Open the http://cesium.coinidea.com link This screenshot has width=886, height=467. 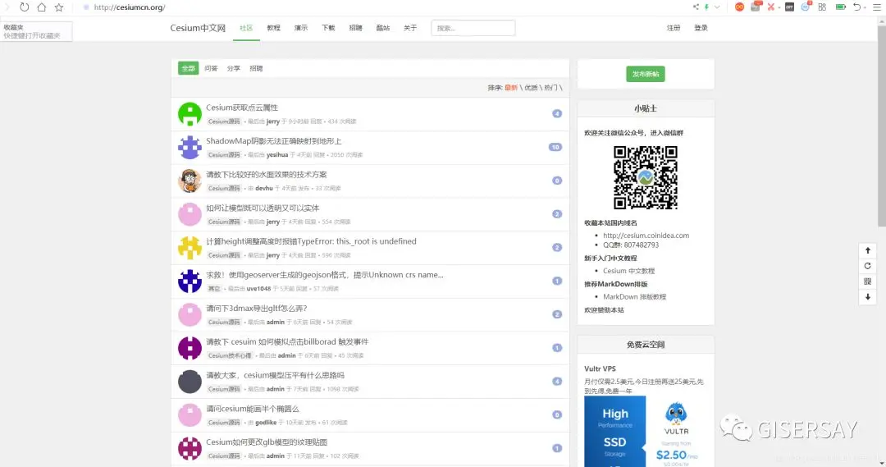tap(646, 236)
